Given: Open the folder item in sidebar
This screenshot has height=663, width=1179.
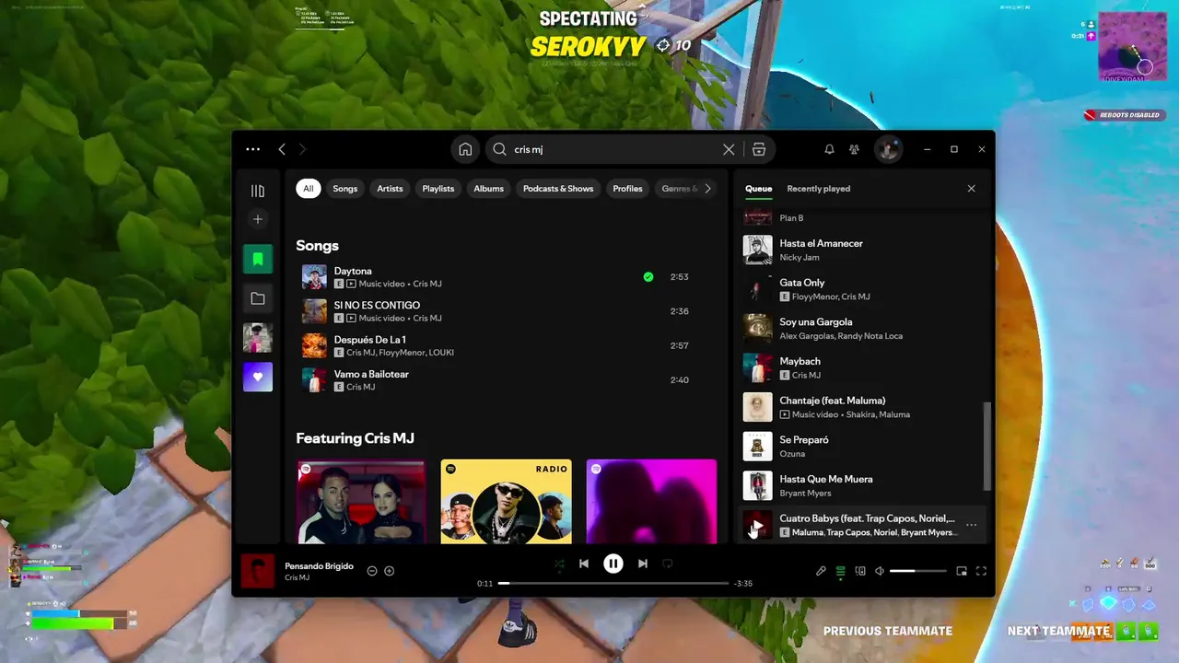Looking at the screenshot, I should pos(258,298).
